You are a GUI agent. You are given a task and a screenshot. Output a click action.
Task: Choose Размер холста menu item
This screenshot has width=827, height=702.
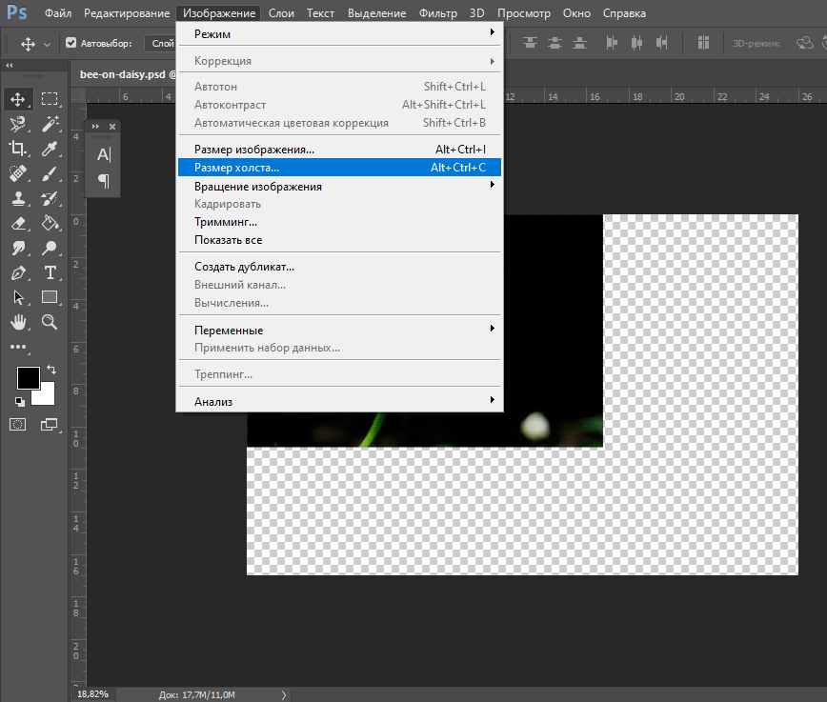click(339, 168)
